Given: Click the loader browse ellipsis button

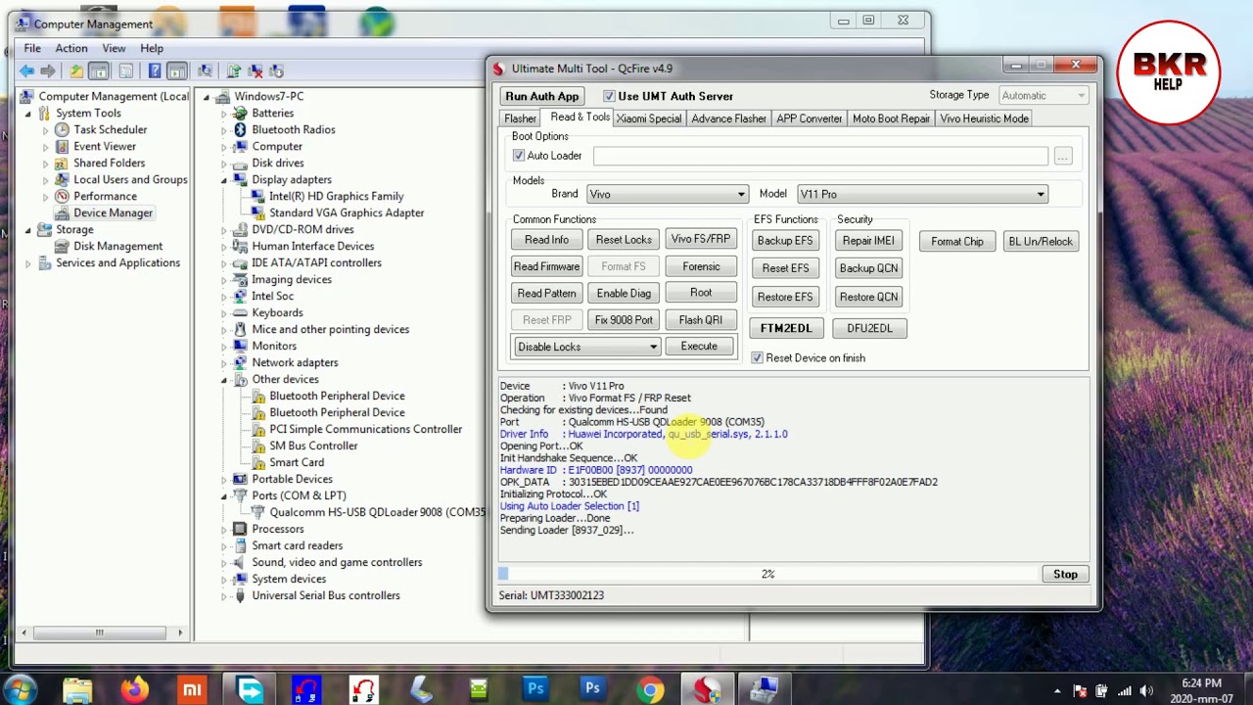Looking at the screenshot, I should tap(1062, 157).
